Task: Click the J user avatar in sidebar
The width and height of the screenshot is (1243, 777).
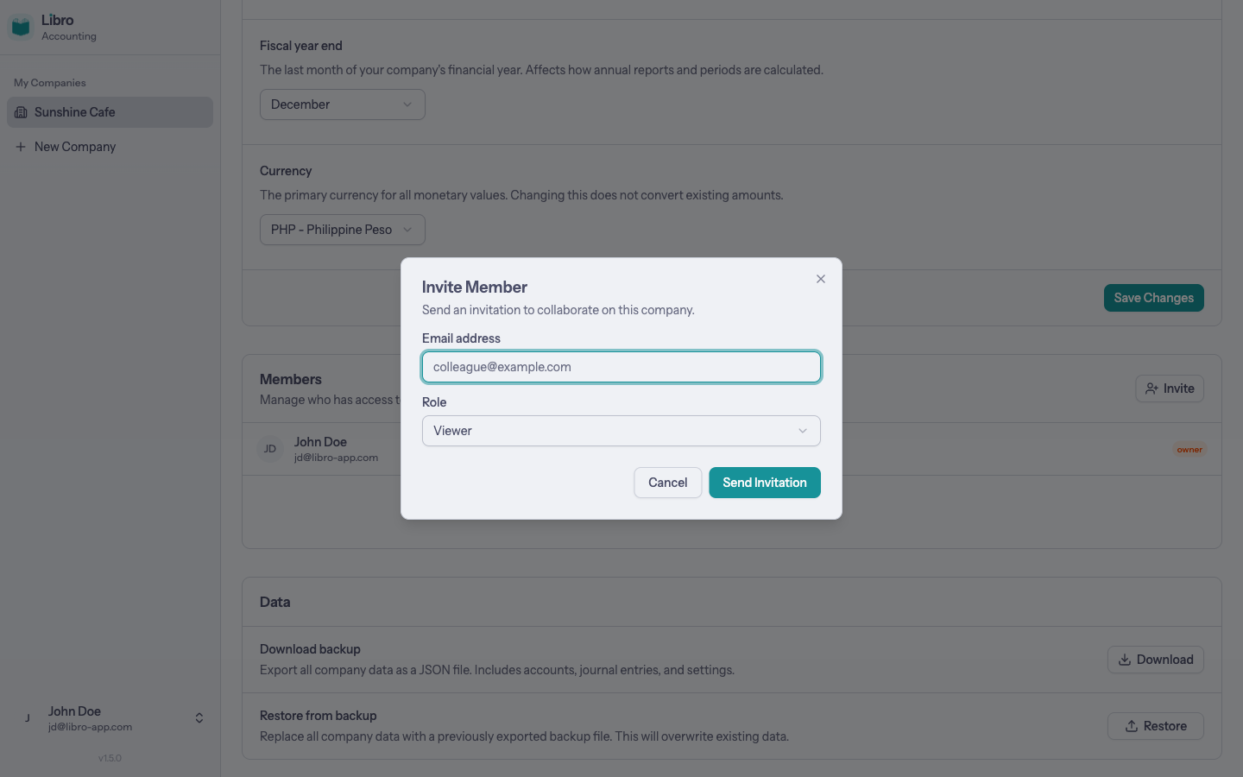Action: point(28,718)
